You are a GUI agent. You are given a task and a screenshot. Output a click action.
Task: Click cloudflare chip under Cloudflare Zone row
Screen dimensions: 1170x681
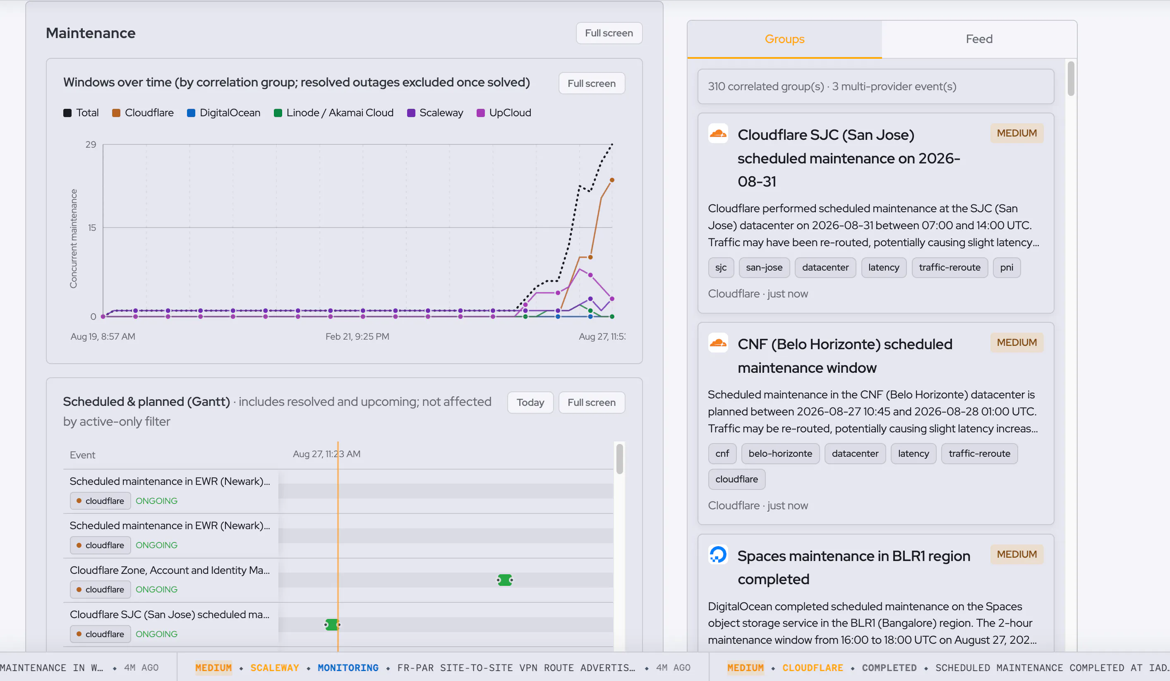pyautogui.click(x=100, y=590)
